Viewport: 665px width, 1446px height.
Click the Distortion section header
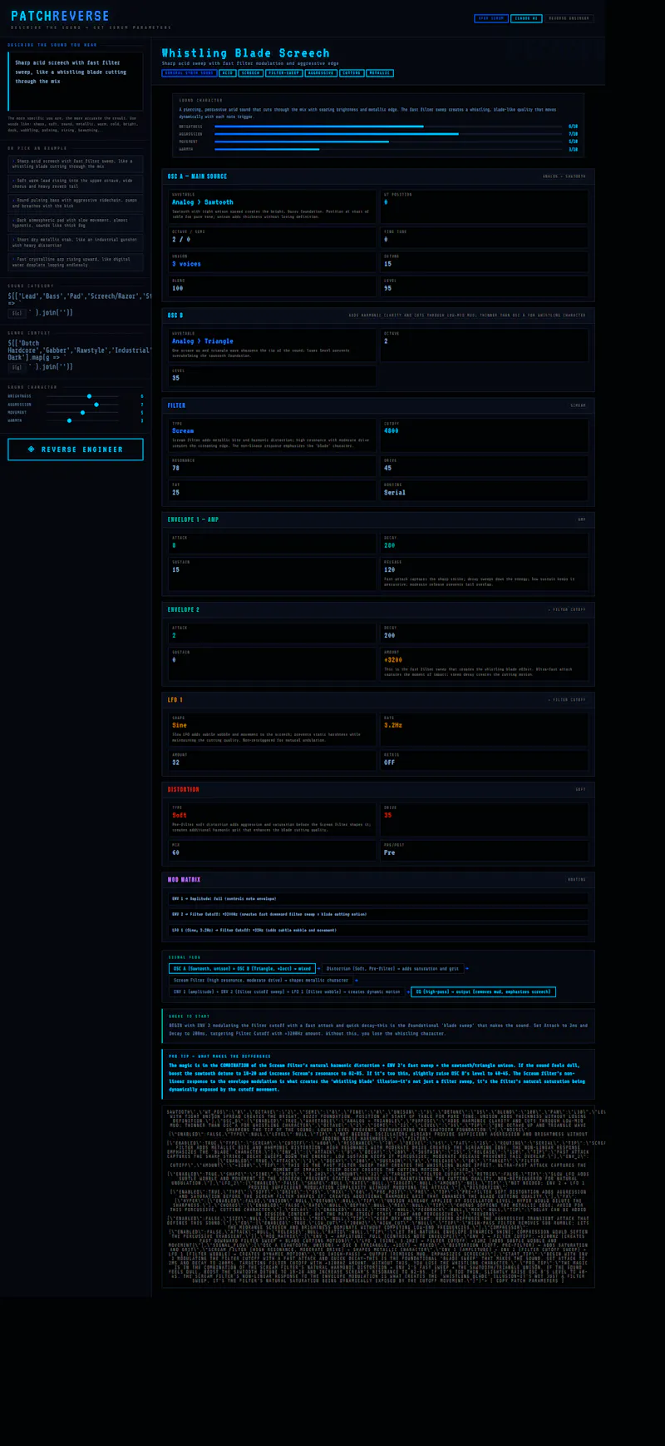pyautogui.click(x=378, y=789)
